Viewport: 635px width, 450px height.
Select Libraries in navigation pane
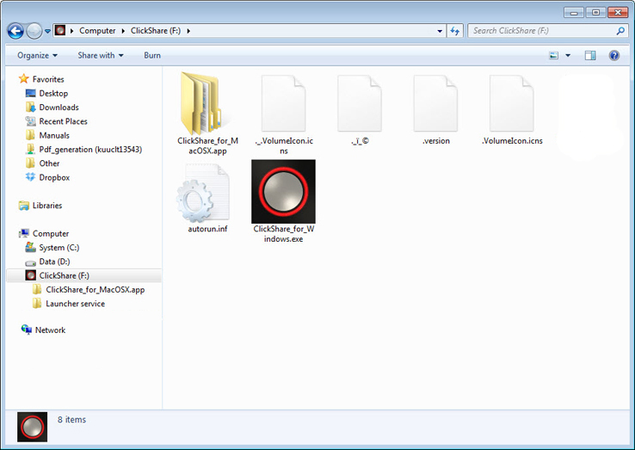tap(47, 206)
